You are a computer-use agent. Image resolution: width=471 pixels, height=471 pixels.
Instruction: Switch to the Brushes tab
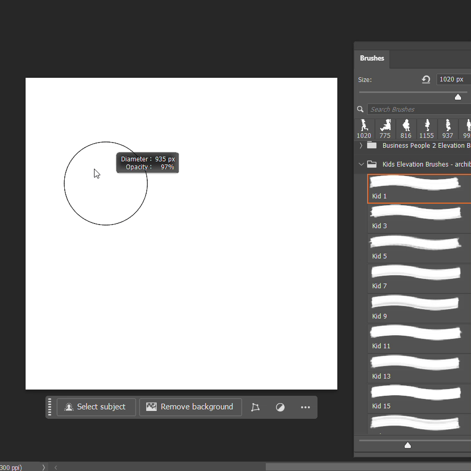[x=372, y=58]
